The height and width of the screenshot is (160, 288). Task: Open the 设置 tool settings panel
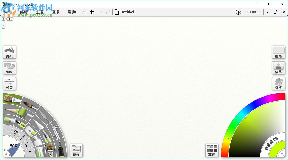click(9, 84)
